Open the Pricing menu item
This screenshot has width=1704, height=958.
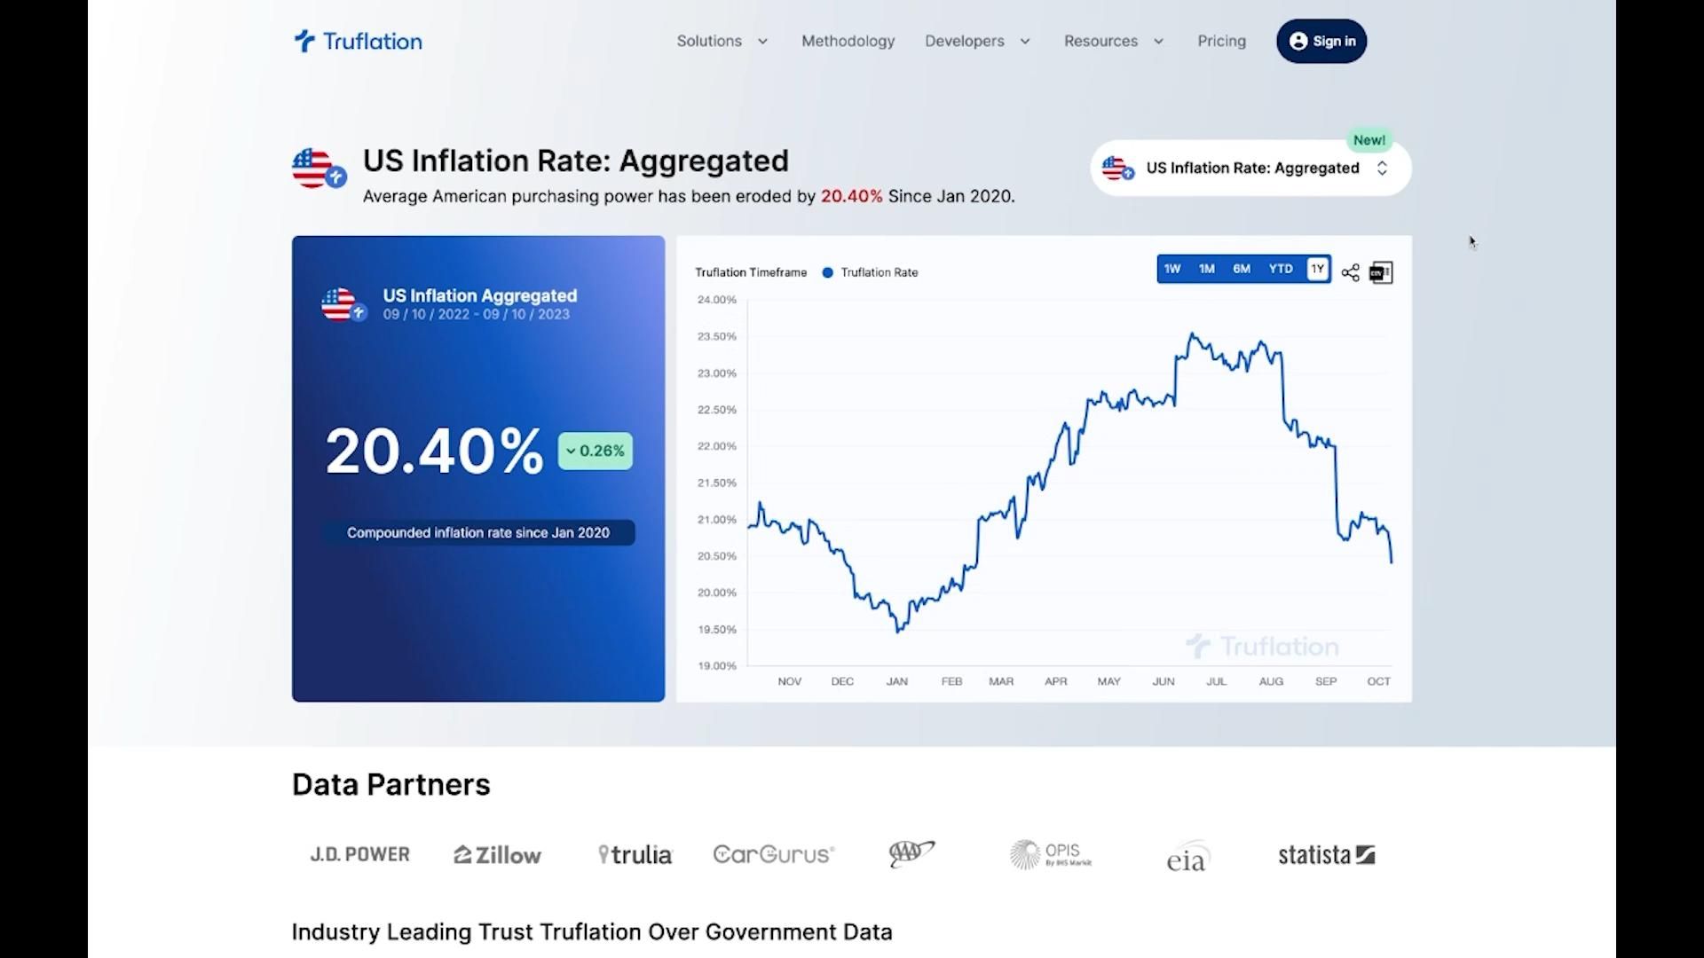(x=1221, y=41)
